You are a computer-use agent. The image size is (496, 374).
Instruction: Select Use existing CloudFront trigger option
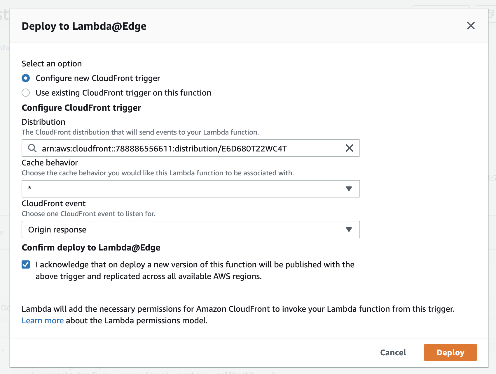26,93
